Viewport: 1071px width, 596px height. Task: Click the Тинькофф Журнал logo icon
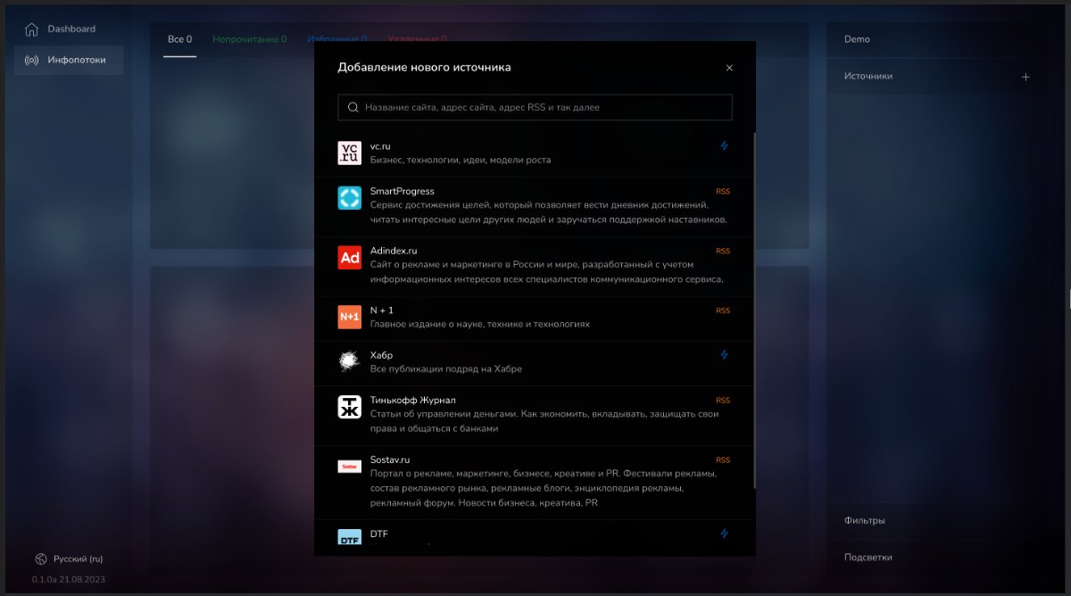349,407
